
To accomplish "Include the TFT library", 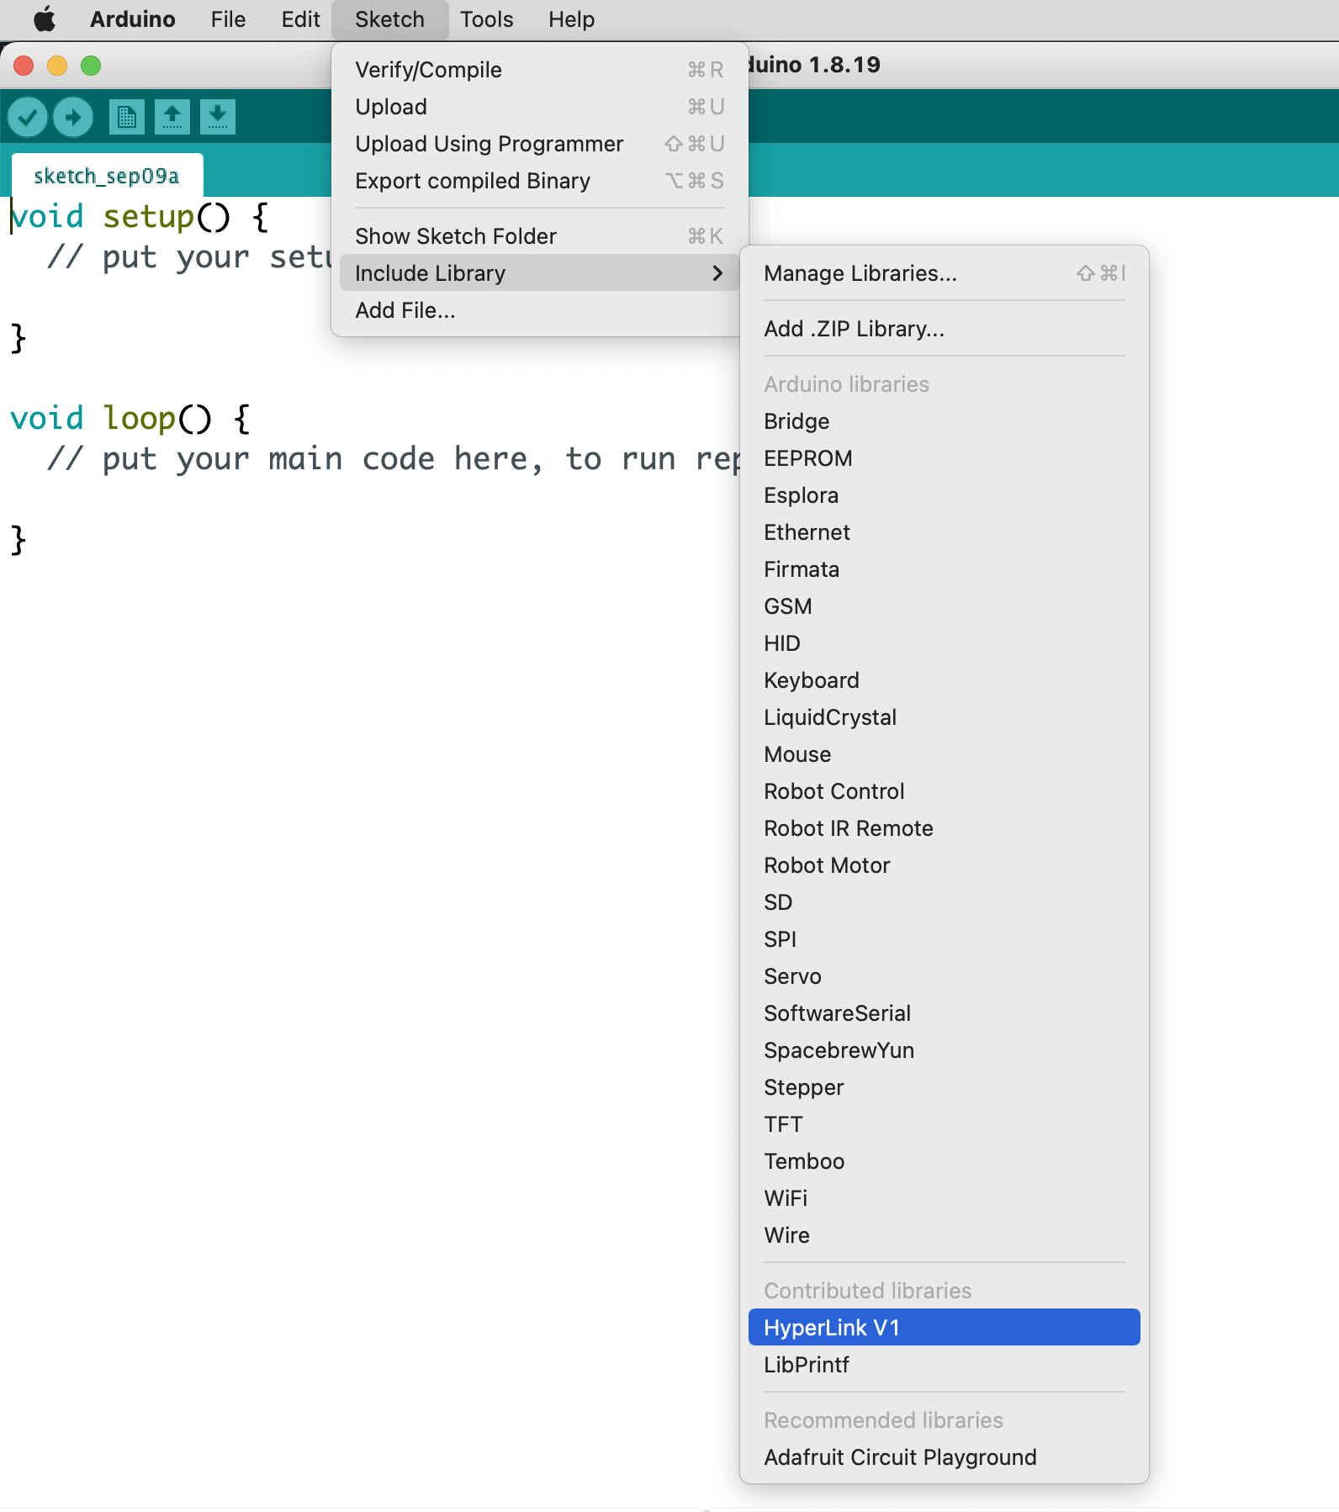I will (945, 1124).
